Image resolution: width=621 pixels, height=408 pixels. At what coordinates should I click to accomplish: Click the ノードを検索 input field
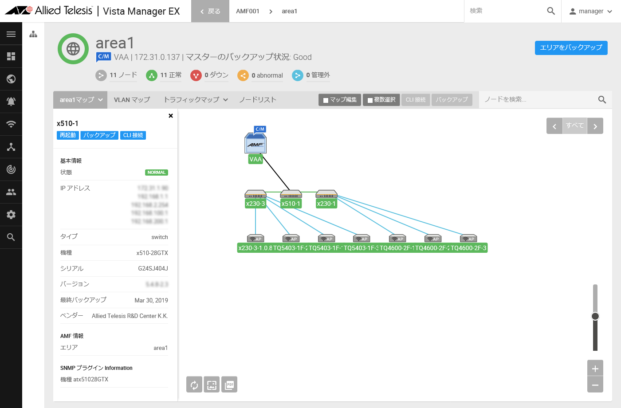click(538, 100)
